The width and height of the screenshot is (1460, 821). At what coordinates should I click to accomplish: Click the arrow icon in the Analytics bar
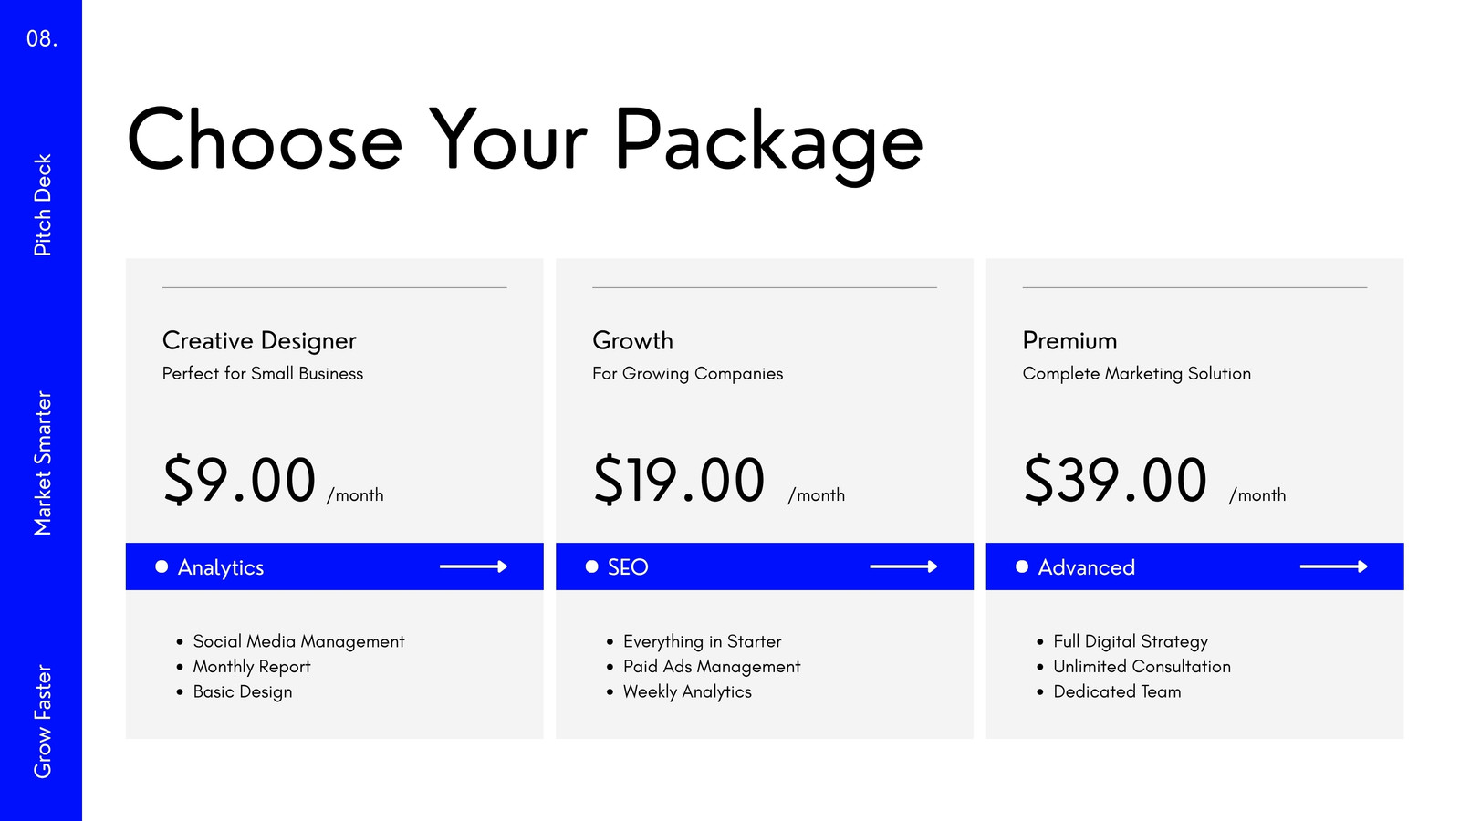[474, 566]
